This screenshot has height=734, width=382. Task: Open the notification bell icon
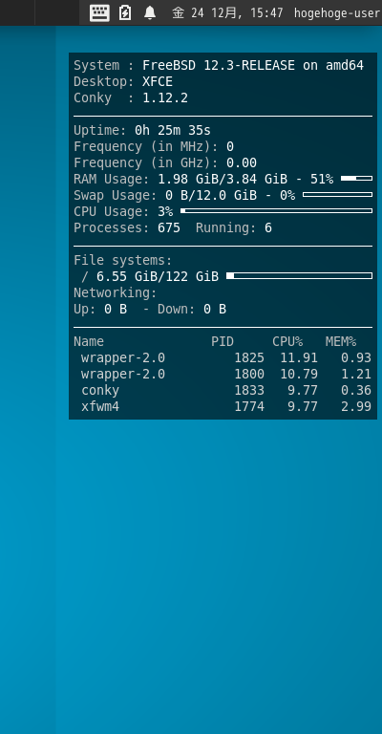point(150,12)
